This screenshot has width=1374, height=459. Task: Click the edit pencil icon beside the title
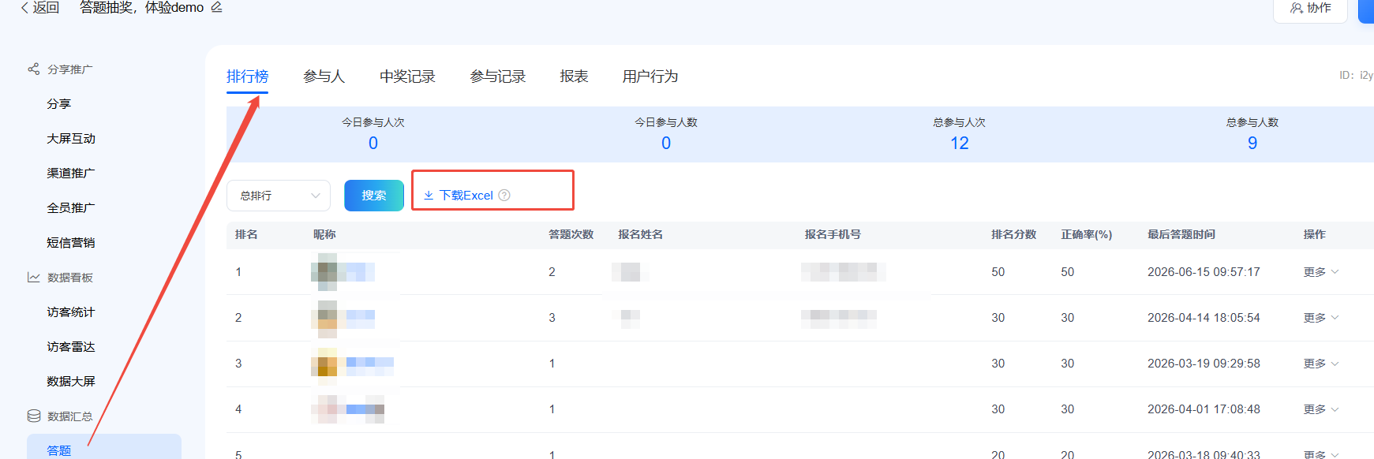216,7
